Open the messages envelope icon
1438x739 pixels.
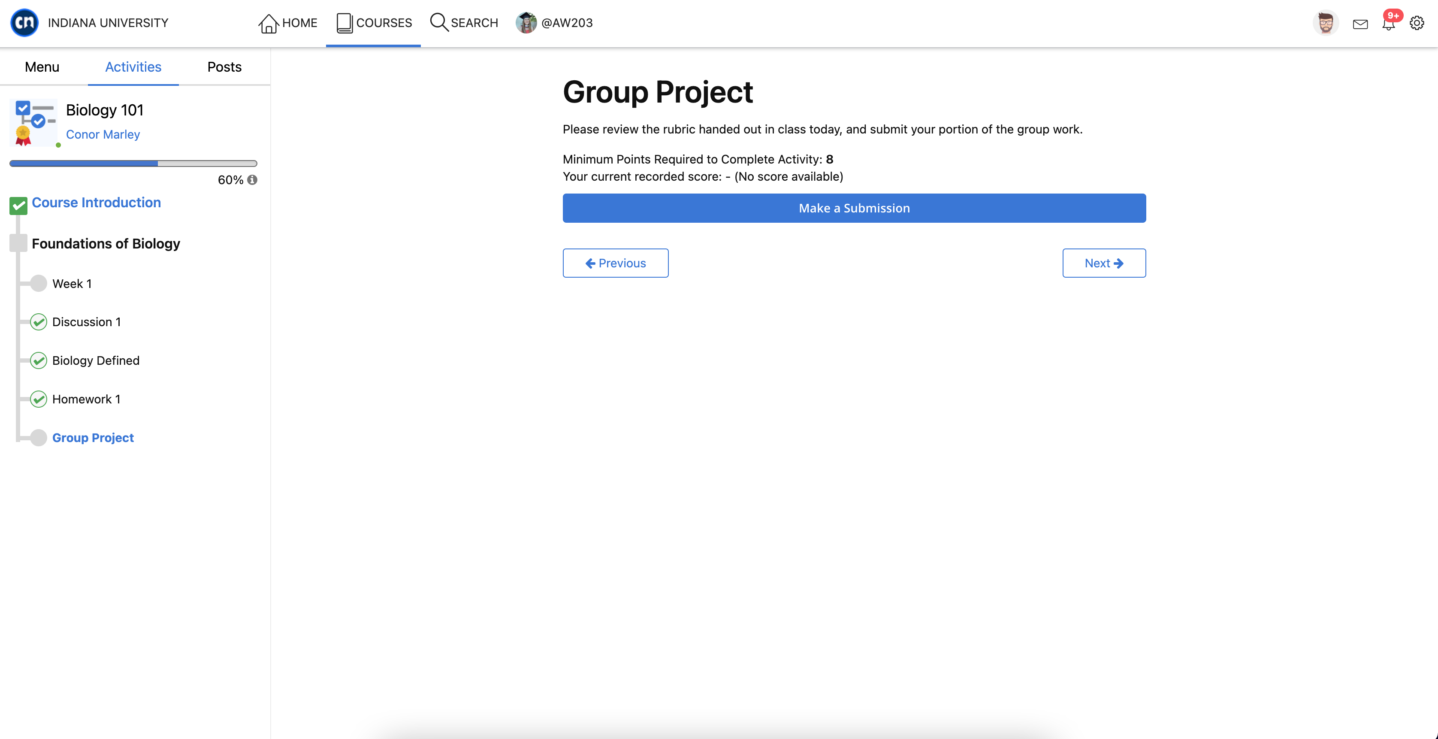[1360, 24]
